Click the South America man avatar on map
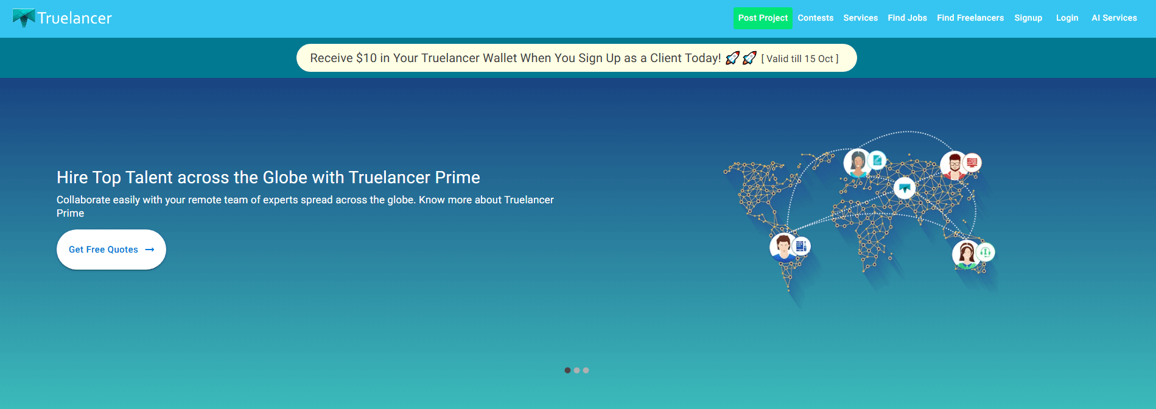Screen dimensions: 1156x409 [x=783, y=247]
